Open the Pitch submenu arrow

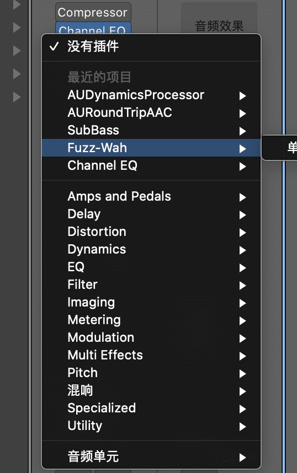click(242, 374)
